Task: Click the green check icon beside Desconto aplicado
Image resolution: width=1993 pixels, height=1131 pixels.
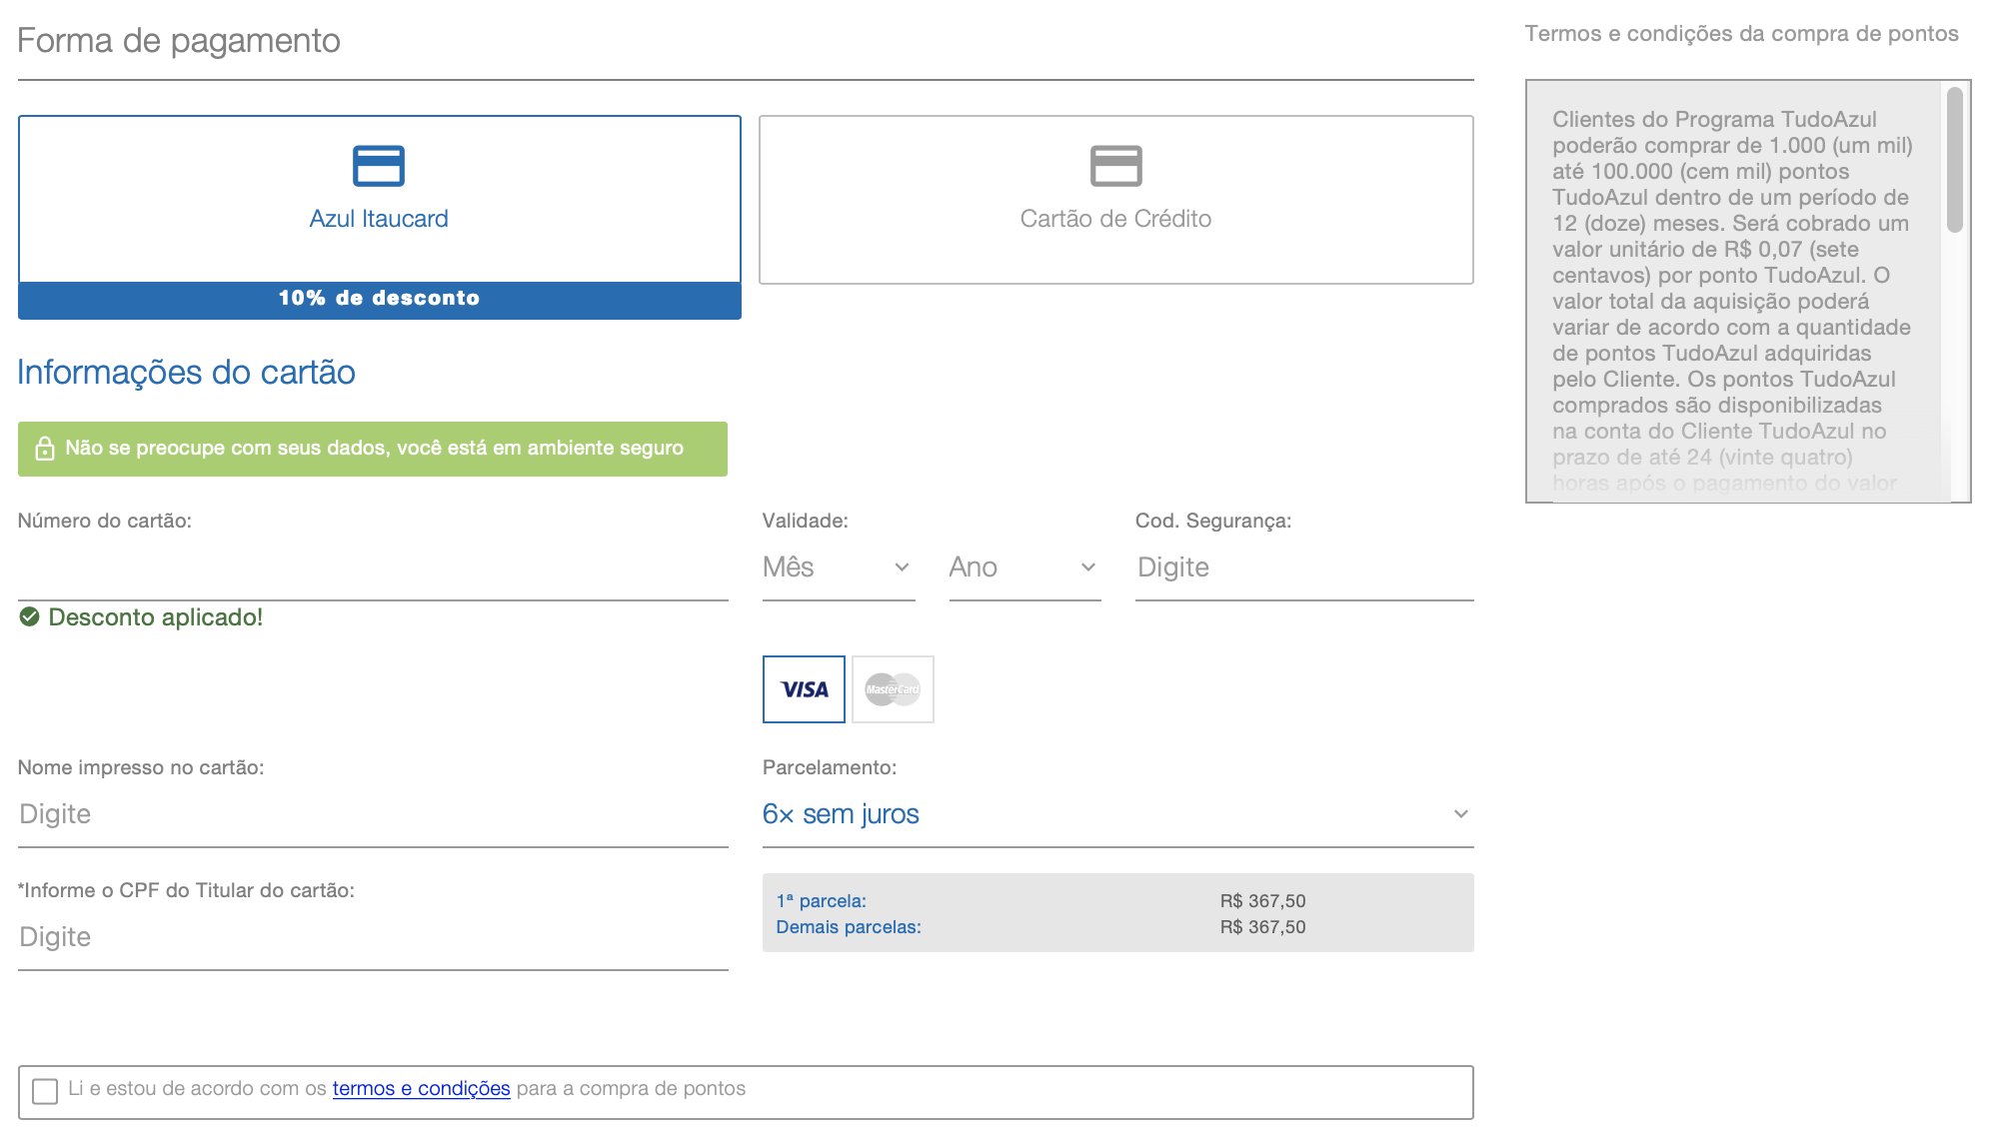Action: click(x=30, y=617)
